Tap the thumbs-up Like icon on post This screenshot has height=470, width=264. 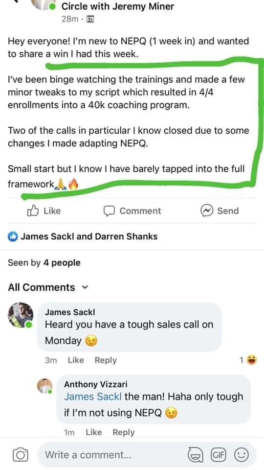point(33,211)
